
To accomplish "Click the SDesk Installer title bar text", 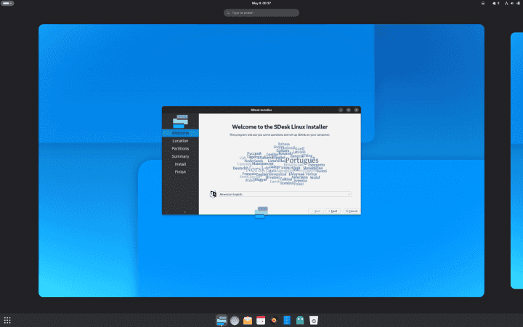I will point(261,110).
